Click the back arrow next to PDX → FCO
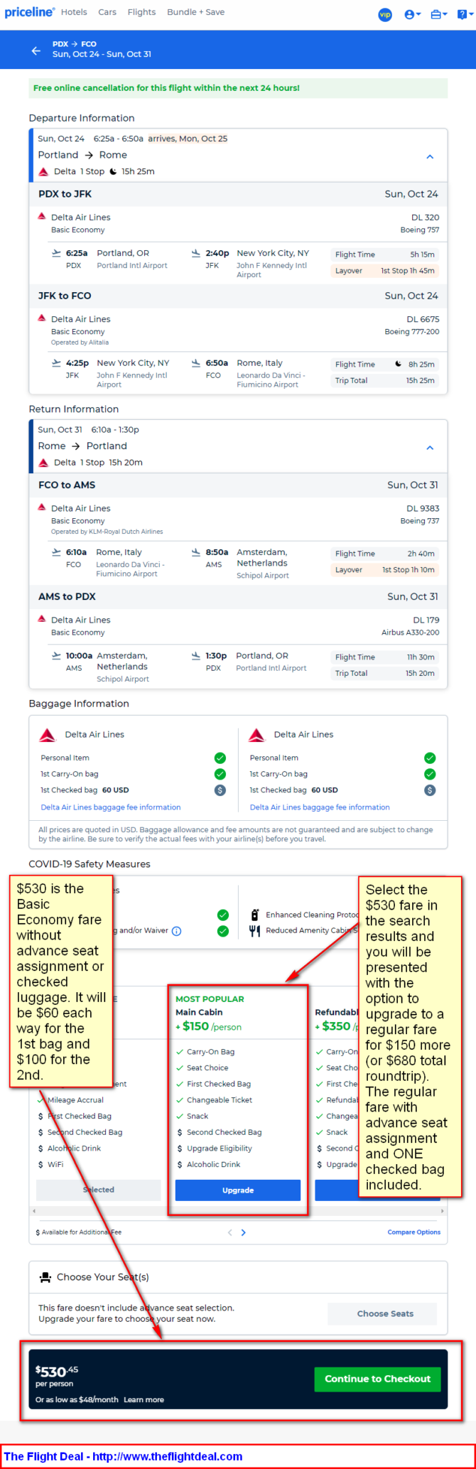476x1469 pixels. tap(36, 50)
